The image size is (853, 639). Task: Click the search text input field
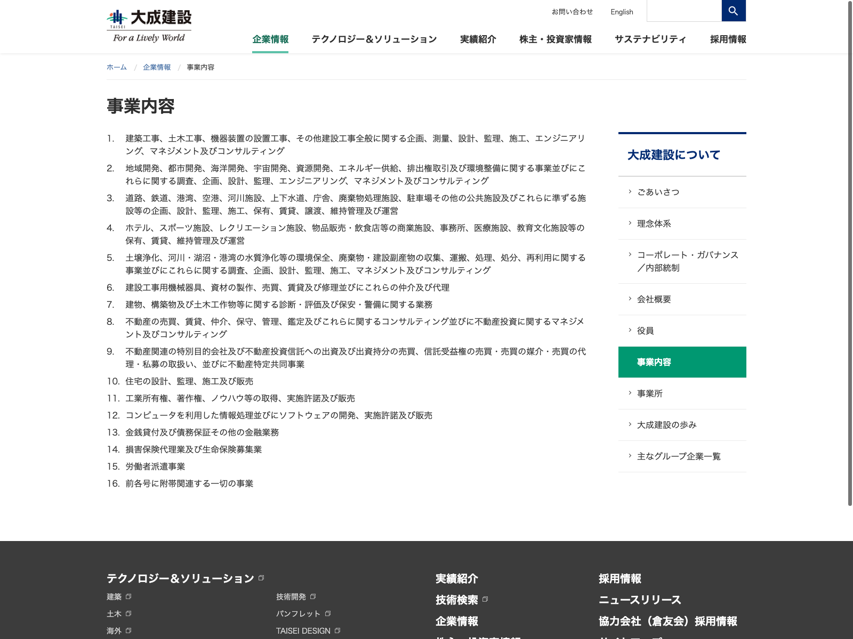683,11
